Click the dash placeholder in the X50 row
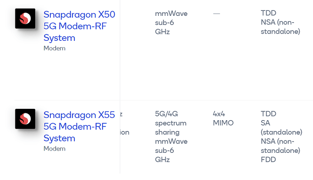 pyautogui.click(x=216, y=14)
